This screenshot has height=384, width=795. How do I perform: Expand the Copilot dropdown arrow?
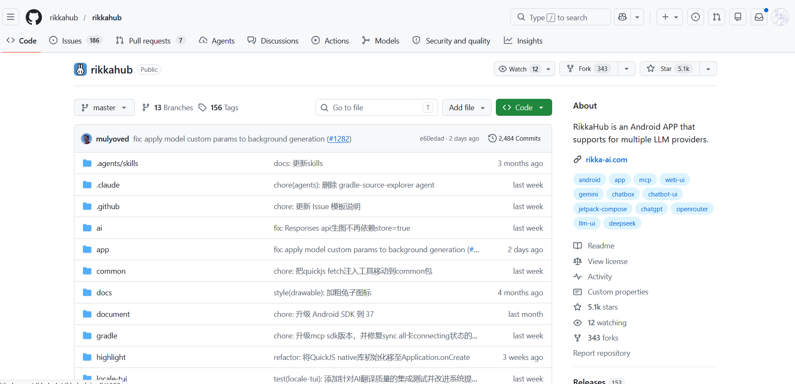click(637, 17)
